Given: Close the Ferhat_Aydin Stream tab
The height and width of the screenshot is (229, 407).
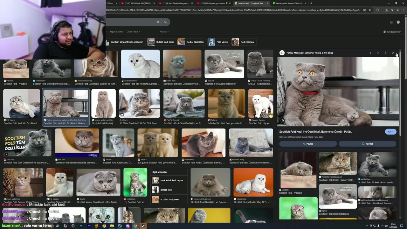Looking at the screenshot, I should (306, 3).
